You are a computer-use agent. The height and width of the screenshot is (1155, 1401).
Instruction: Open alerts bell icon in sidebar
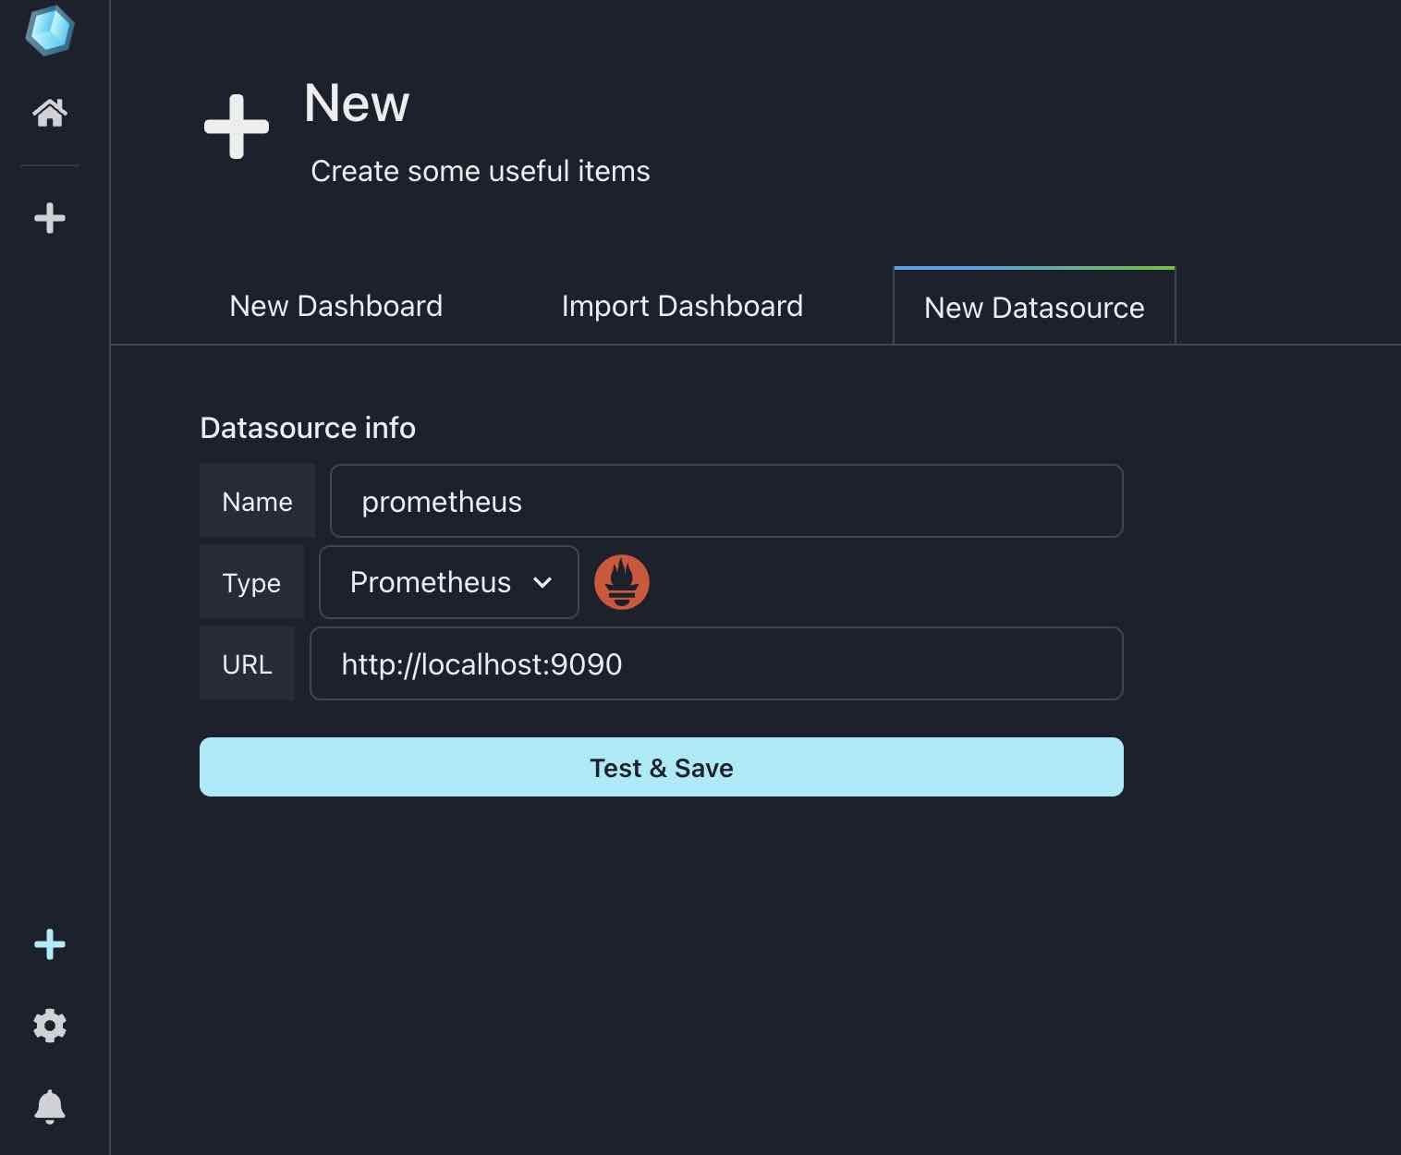point(50,1106)
